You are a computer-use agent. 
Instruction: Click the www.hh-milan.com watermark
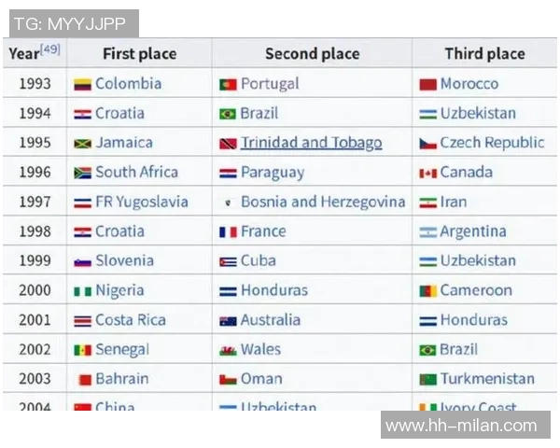[x=462, y=426]
